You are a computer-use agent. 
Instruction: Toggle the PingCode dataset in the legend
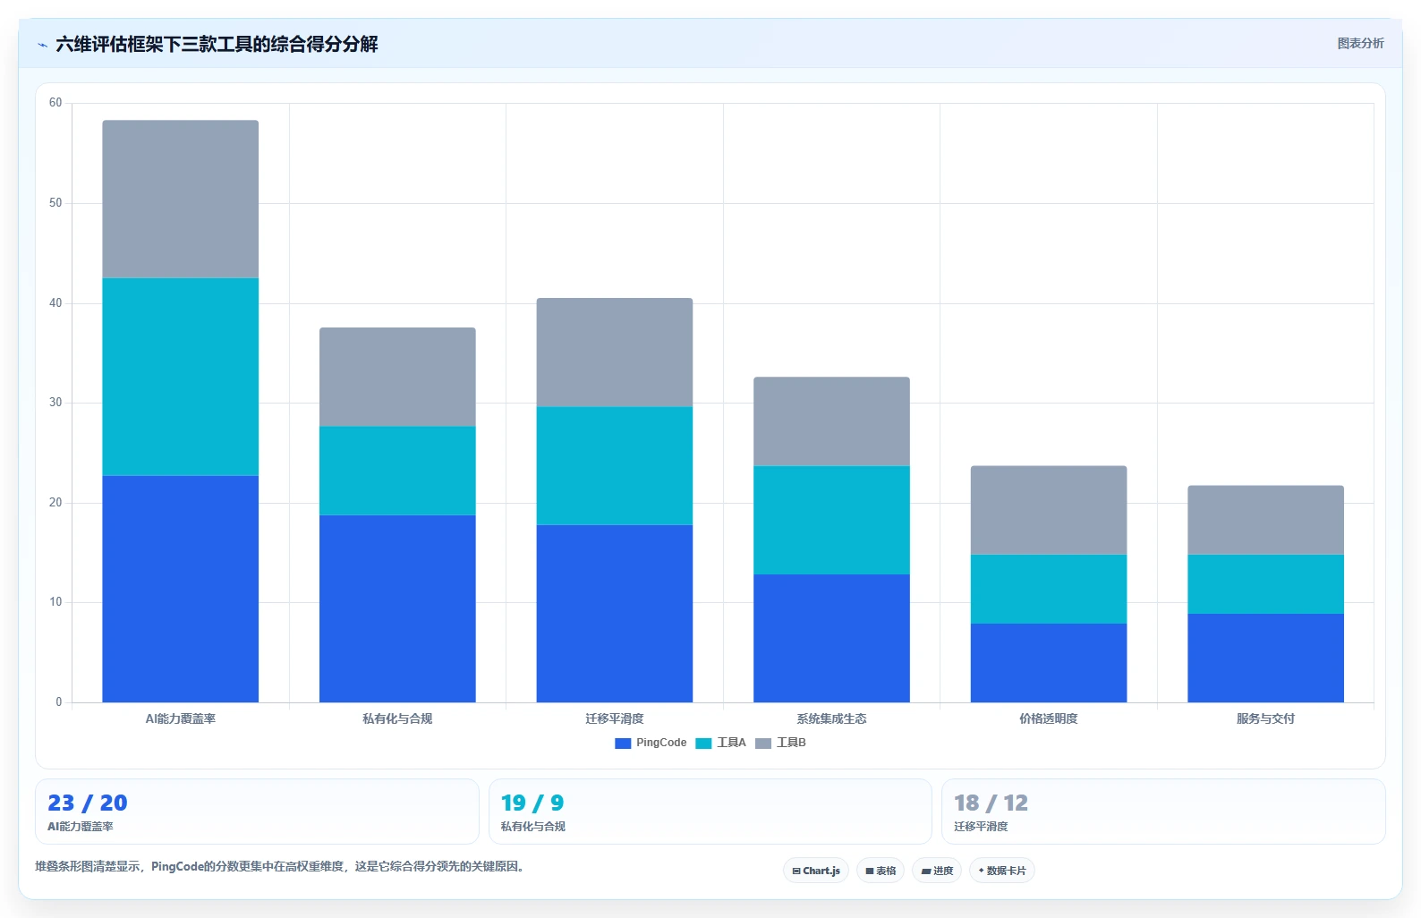651,743
